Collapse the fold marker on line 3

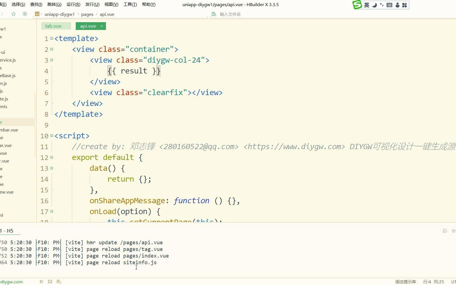pos(52,60)
